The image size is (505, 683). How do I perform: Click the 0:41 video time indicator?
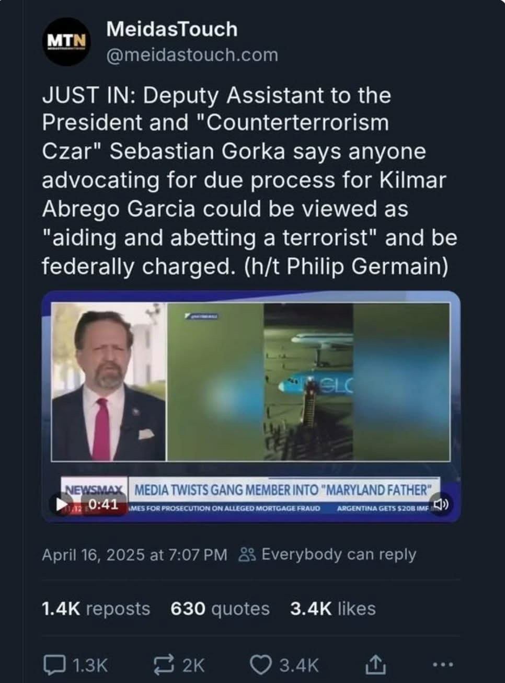(103, 504)
